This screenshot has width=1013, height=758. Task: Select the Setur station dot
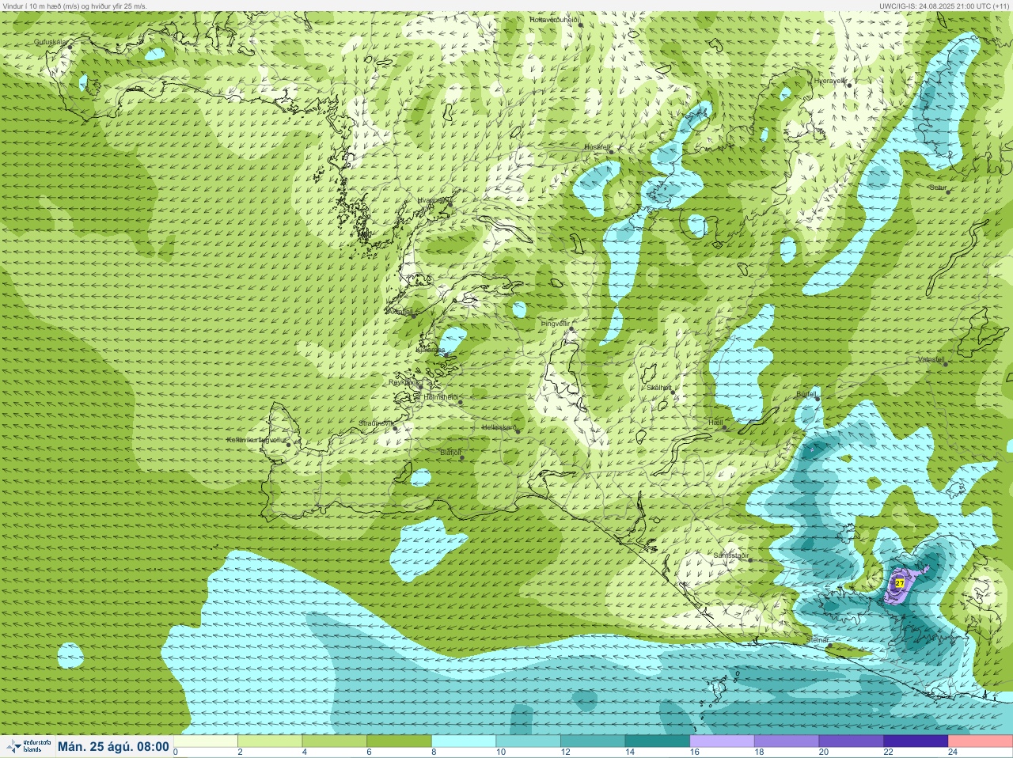948,191
